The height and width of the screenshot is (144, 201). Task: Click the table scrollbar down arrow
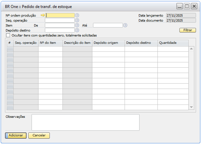tap(191, 107)
